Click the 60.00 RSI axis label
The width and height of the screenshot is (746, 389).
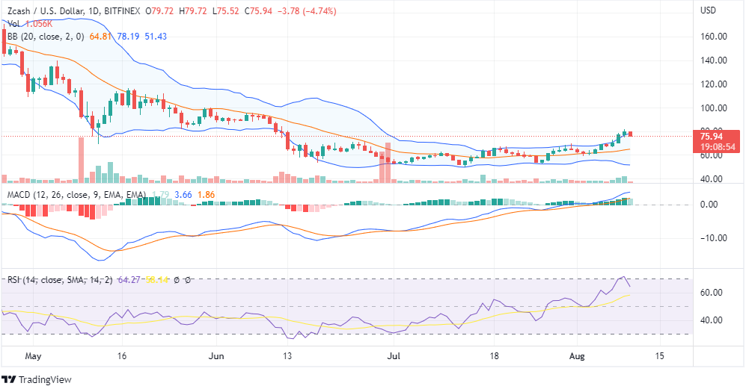[x=711, y=293]
